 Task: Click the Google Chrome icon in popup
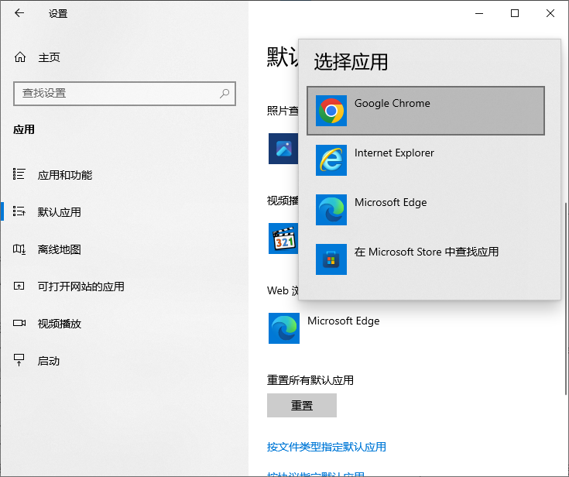331,111
